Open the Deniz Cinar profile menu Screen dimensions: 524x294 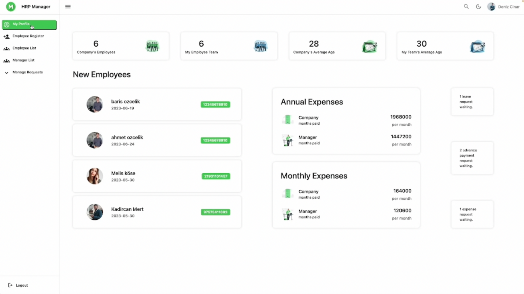(504, 6)
